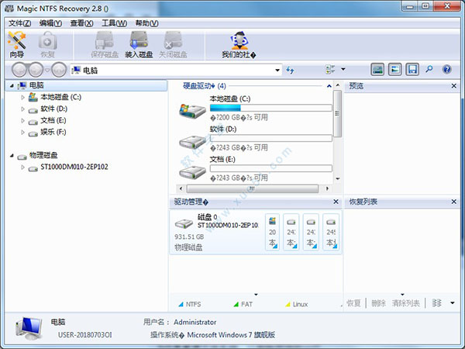Viewport: 465px width, 349px height.
Task: Open the 装入磁盘 mount disk tool
Action: pyautogui.click(x=139, y=45)
